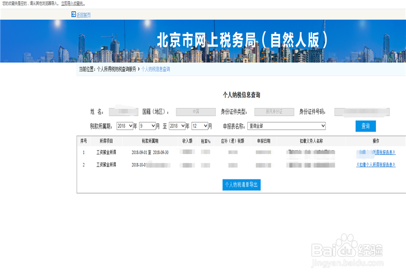Open end month dropdown showing 12
This screenshot has height=277, width=406.
pyautogui.click(x=200, y=126)
